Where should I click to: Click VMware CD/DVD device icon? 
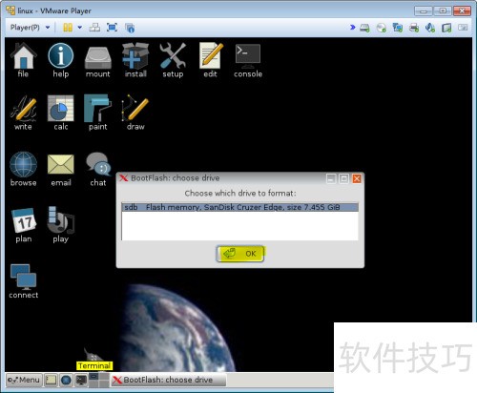click(x=381, y=28)
